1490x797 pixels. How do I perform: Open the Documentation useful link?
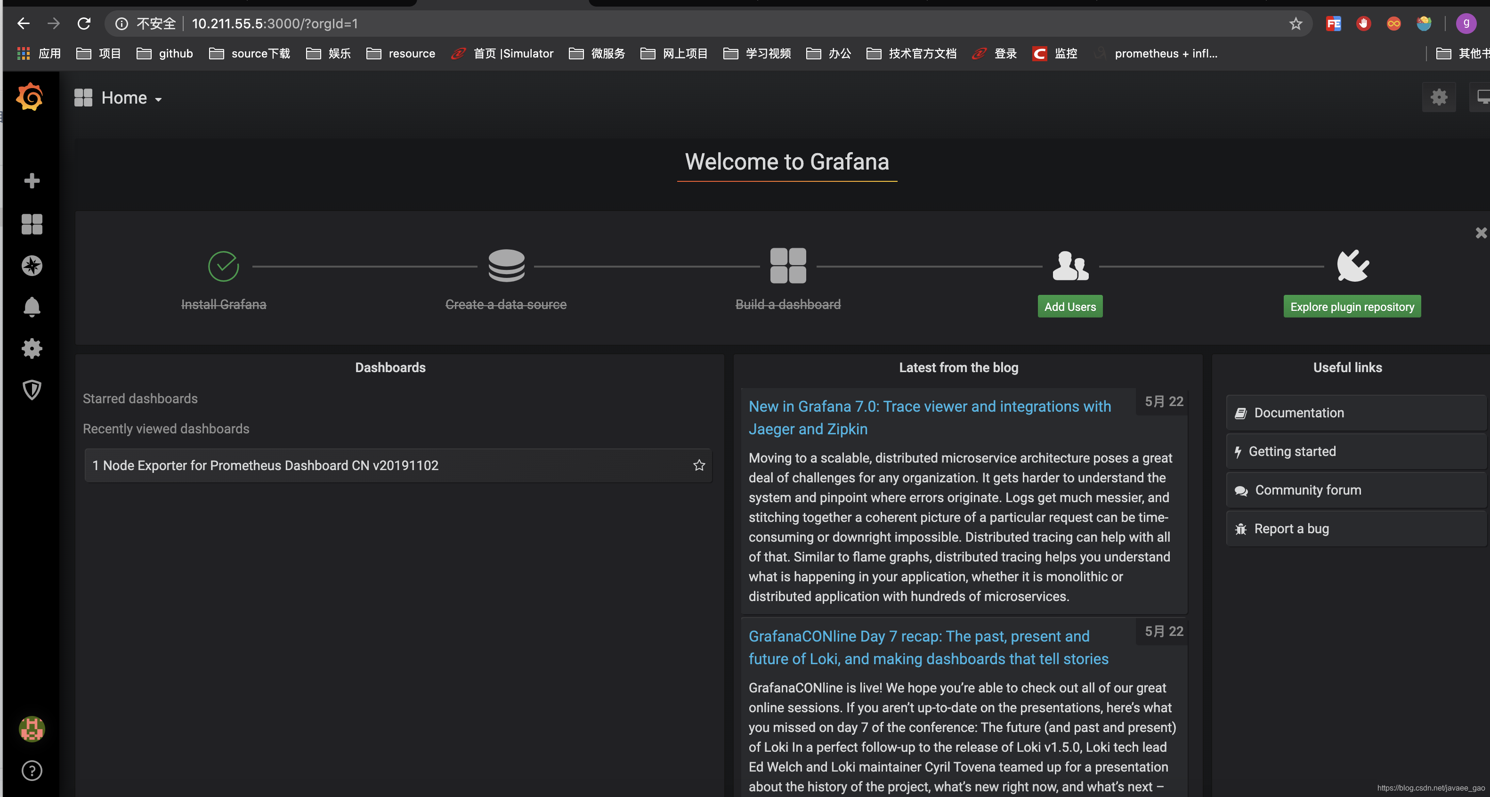1298,413
